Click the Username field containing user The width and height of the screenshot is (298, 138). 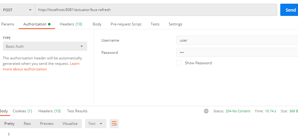pyautogui.click(x=237, y=40)
